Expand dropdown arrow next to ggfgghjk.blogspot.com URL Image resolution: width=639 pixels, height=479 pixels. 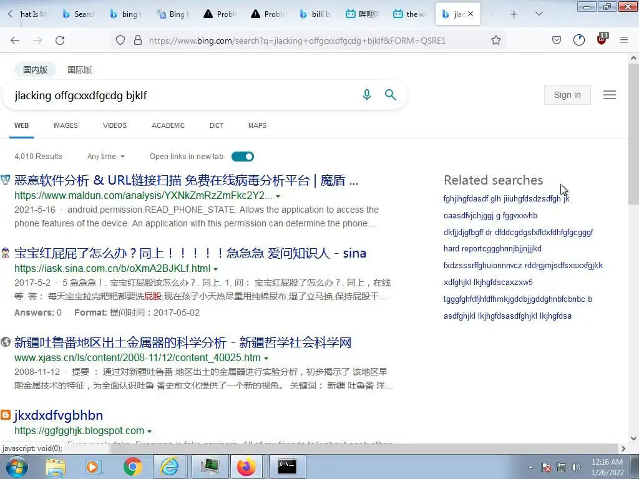coord(149,432)
